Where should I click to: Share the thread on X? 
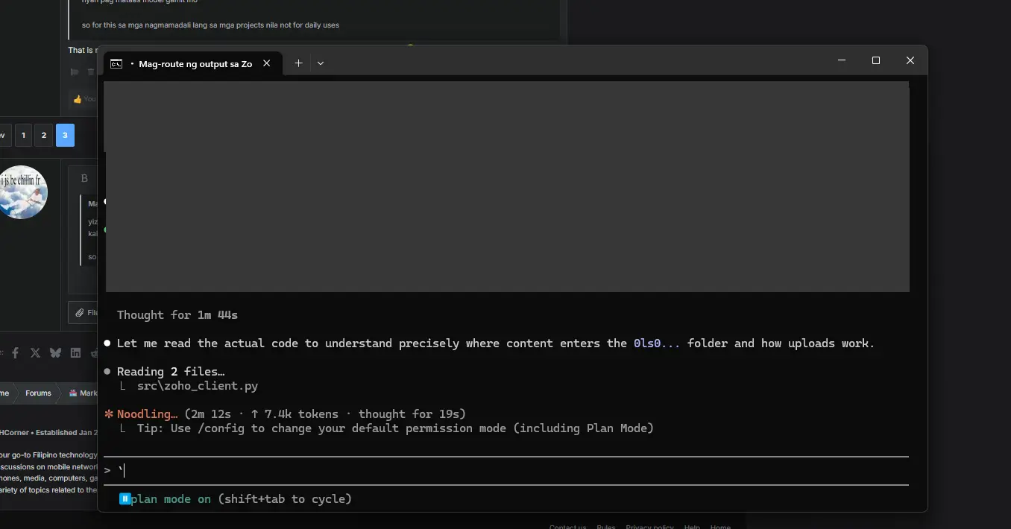click(35, 353)
